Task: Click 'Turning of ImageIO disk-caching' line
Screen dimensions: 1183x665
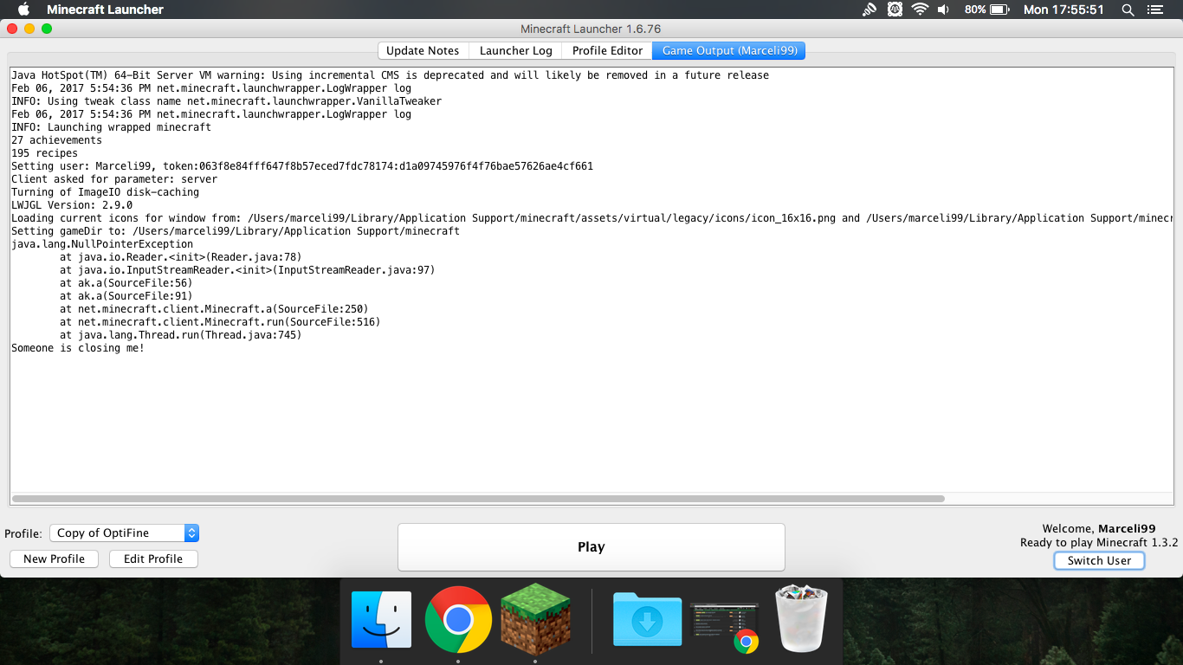Action: [105, 192]
